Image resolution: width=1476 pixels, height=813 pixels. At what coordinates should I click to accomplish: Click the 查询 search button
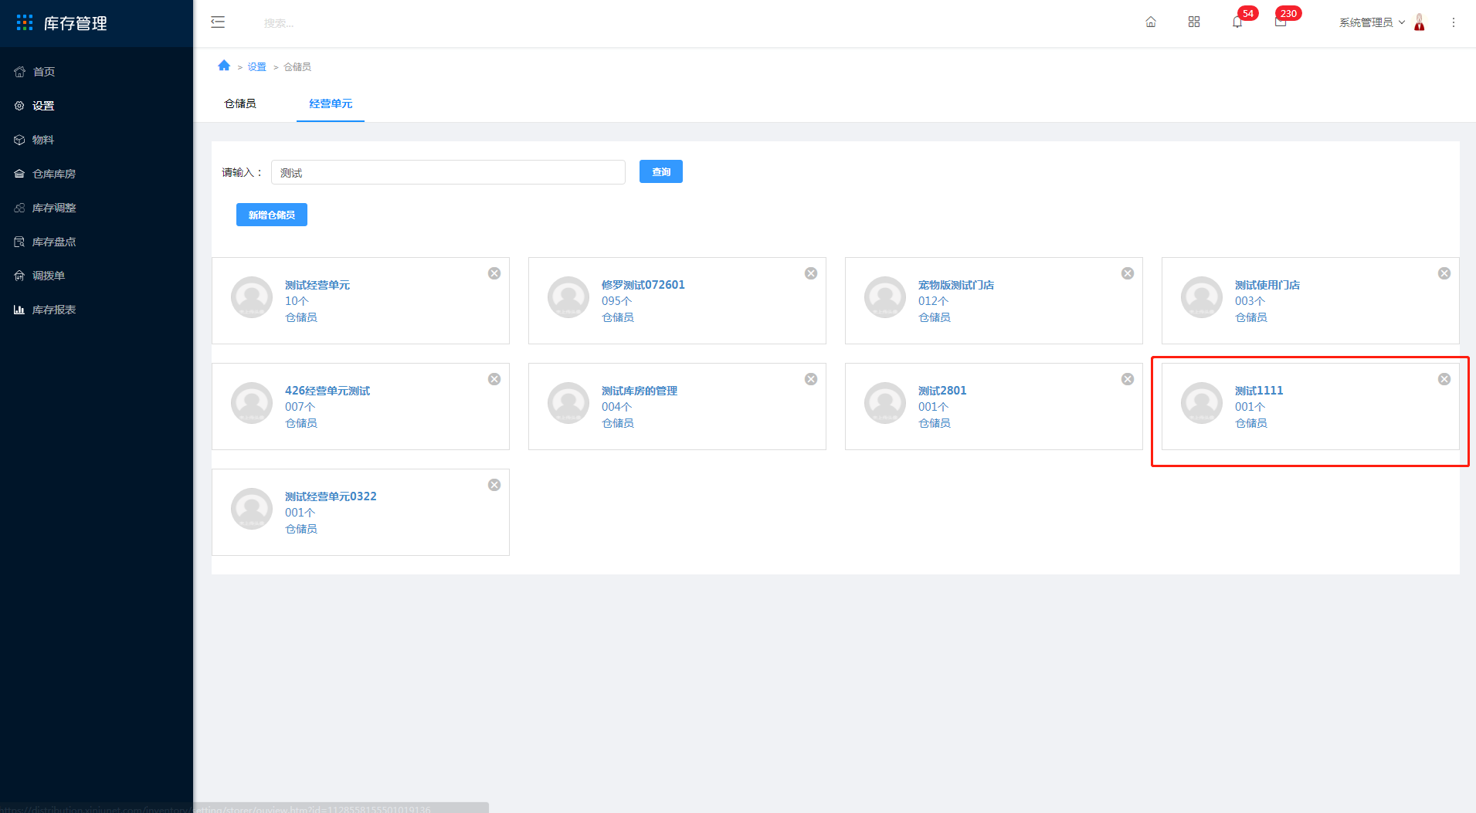coord(661,171)
